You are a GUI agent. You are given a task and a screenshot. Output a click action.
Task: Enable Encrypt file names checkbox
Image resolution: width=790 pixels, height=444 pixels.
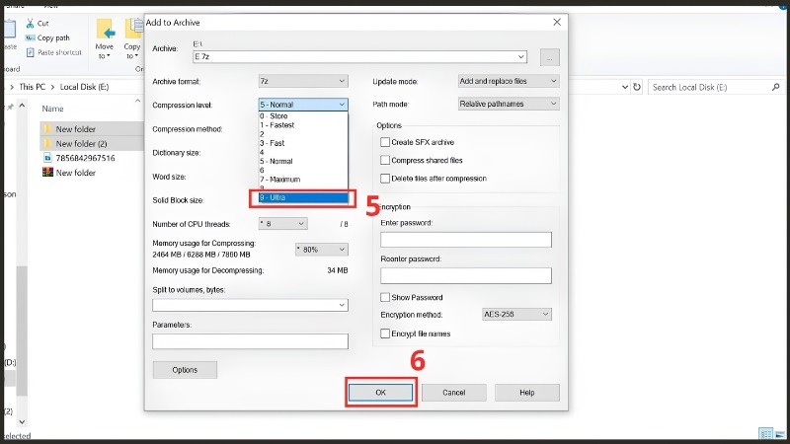[x=385, y=333]
